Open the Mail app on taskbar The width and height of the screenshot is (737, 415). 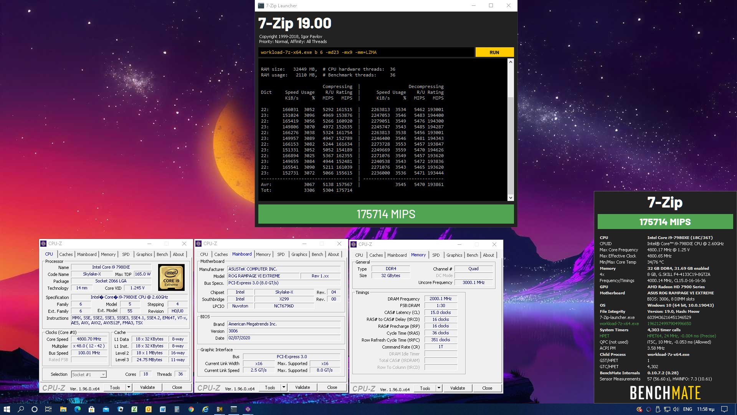coord(106,409)
